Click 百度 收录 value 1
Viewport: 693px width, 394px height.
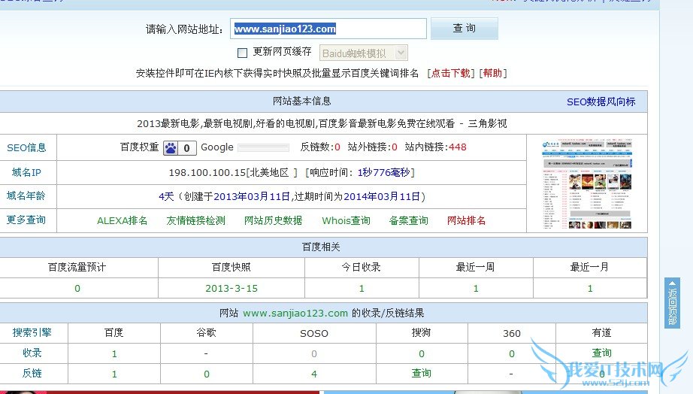pyautogui.click(x=114, y=353)
